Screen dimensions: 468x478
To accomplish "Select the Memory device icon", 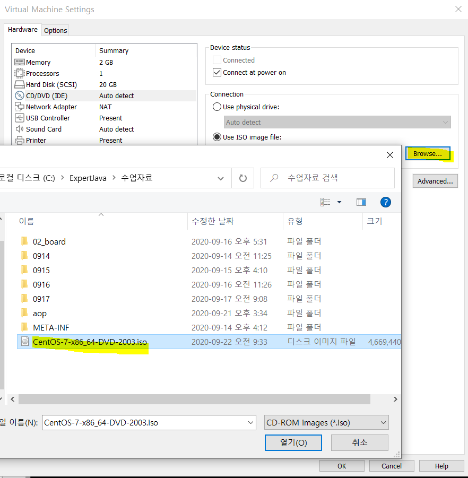I will 20,62.
